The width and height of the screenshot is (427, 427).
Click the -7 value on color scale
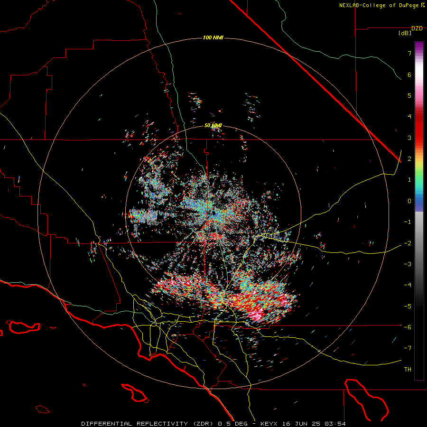coord(408,348)
